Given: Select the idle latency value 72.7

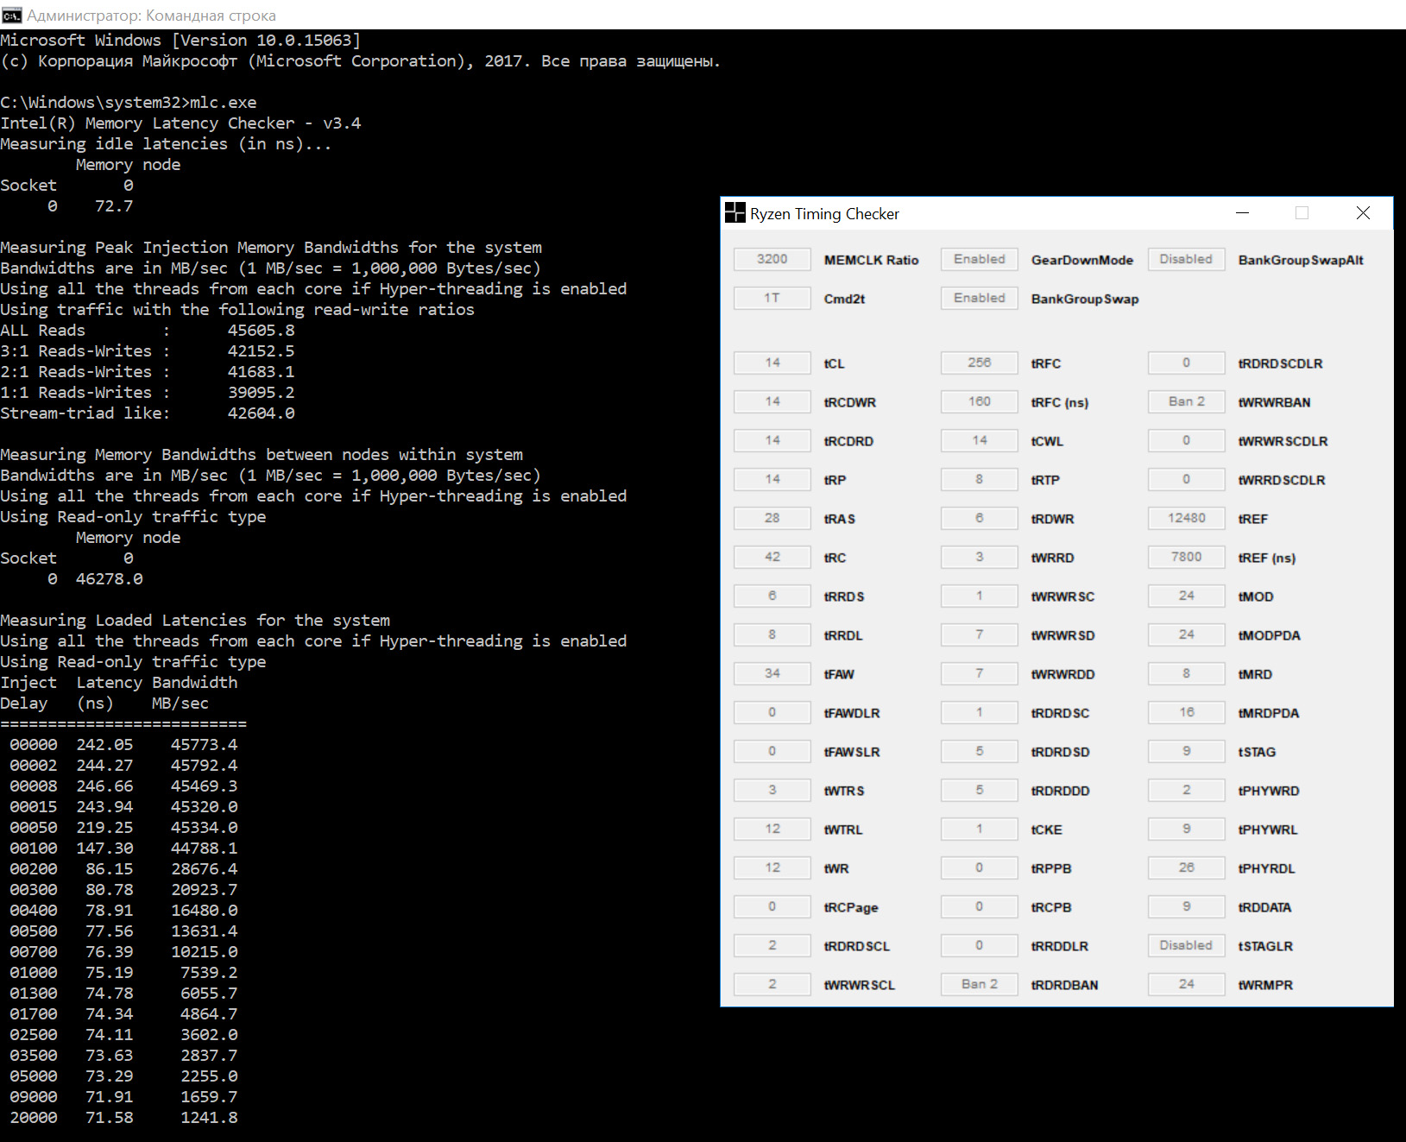Looking at the screenshot, I should (114, 206).
